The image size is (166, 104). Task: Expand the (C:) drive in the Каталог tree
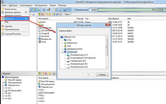click(3, 88)
